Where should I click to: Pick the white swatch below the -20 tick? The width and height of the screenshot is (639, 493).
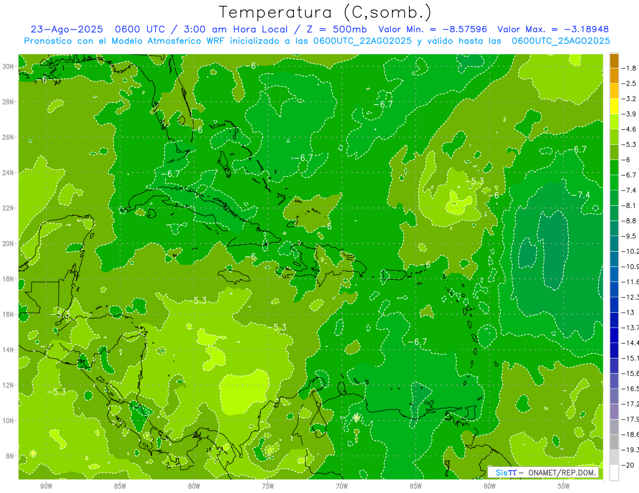coord(614,472)
